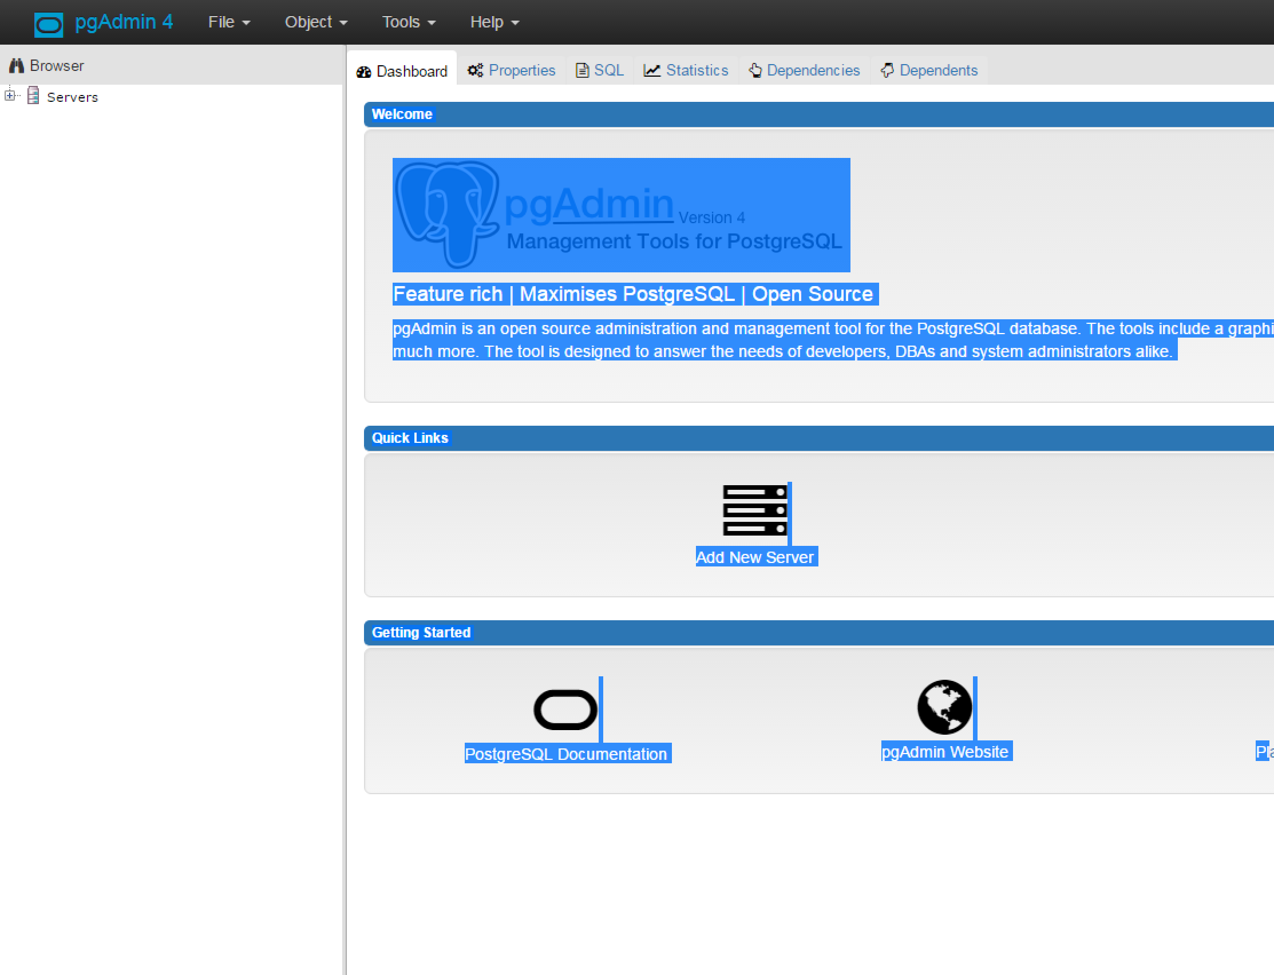Open the Help menu
The width and height of the screenshot is (1274, 975).
[x=494, y=22]
